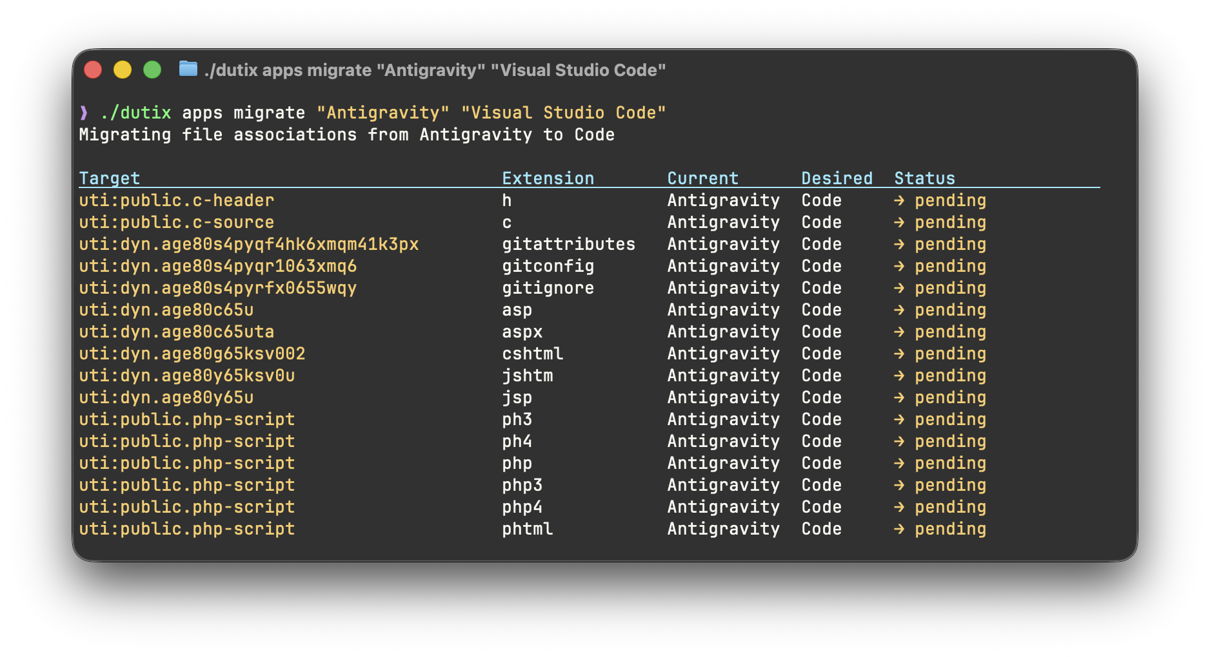Click the 'php4' extension cell
This screenshot has height=657, width=1210.
[x=522, y=507]
